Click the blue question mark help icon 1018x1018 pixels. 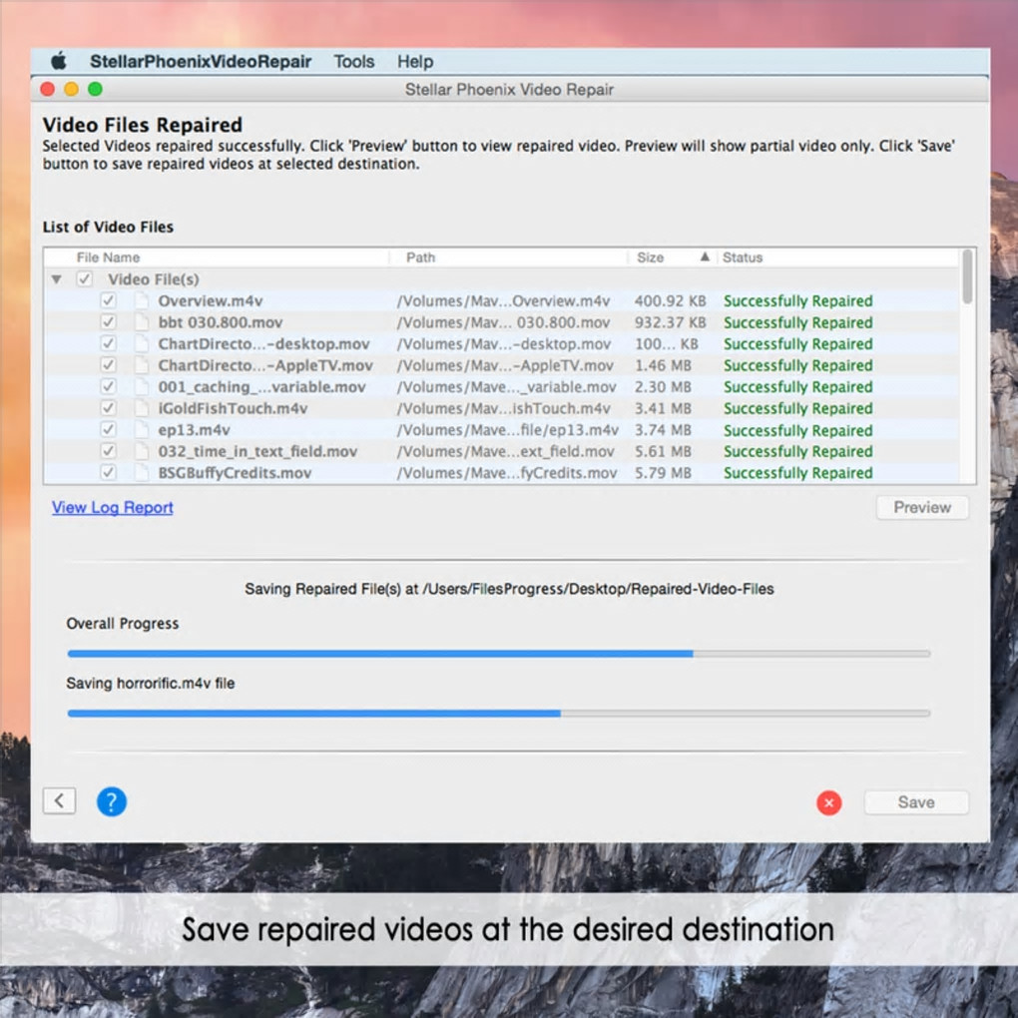(112, 801)
